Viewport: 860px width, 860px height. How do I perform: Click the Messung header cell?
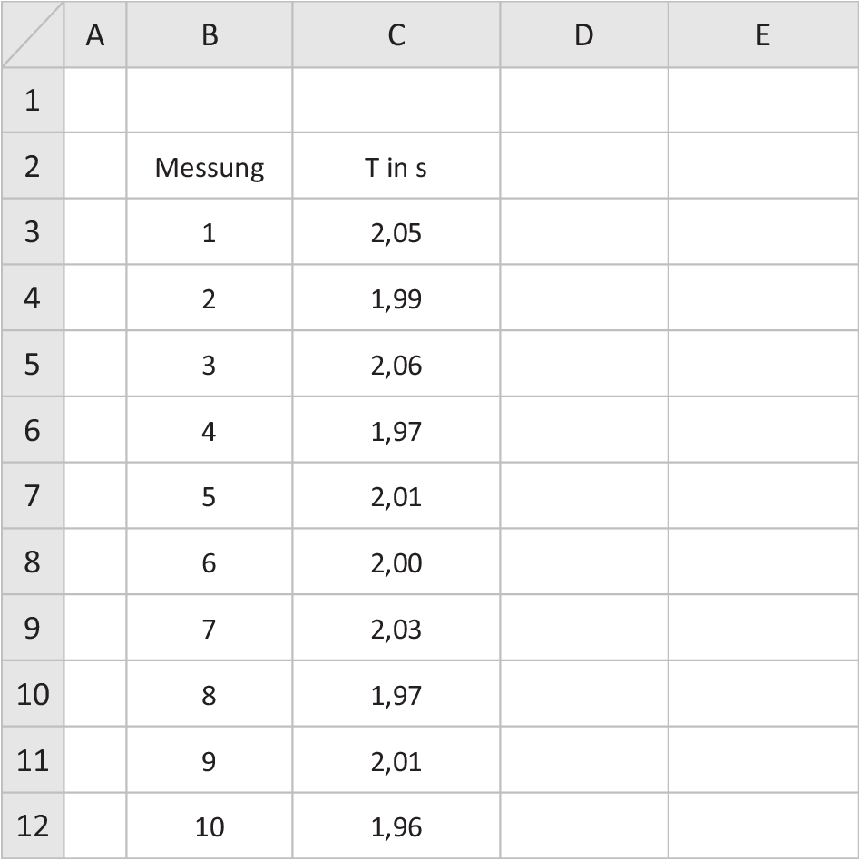click(210, 166)
